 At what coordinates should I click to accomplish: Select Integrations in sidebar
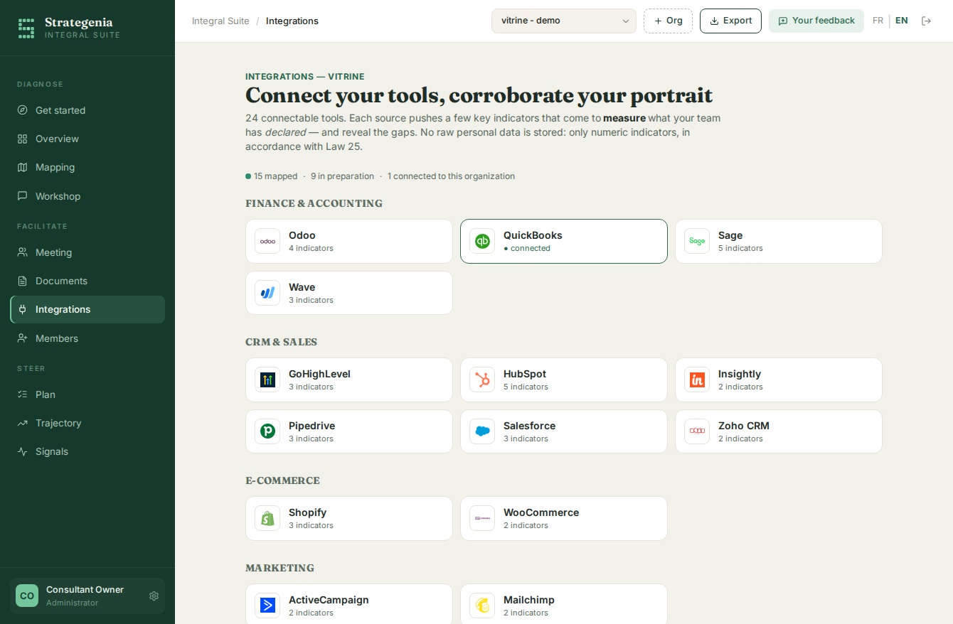click(87, 309)
